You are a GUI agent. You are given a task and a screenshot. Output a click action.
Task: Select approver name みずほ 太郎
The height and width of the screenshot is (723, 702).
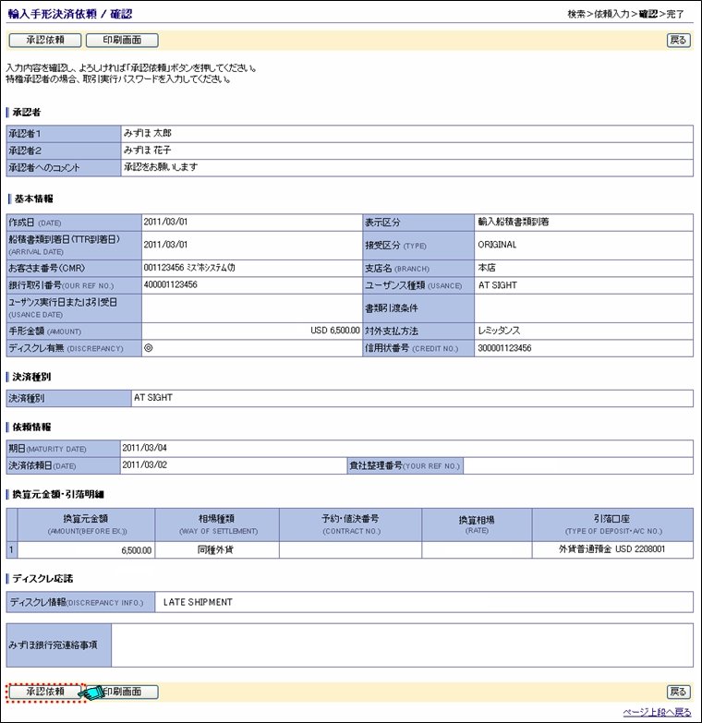tap(147, 133)
